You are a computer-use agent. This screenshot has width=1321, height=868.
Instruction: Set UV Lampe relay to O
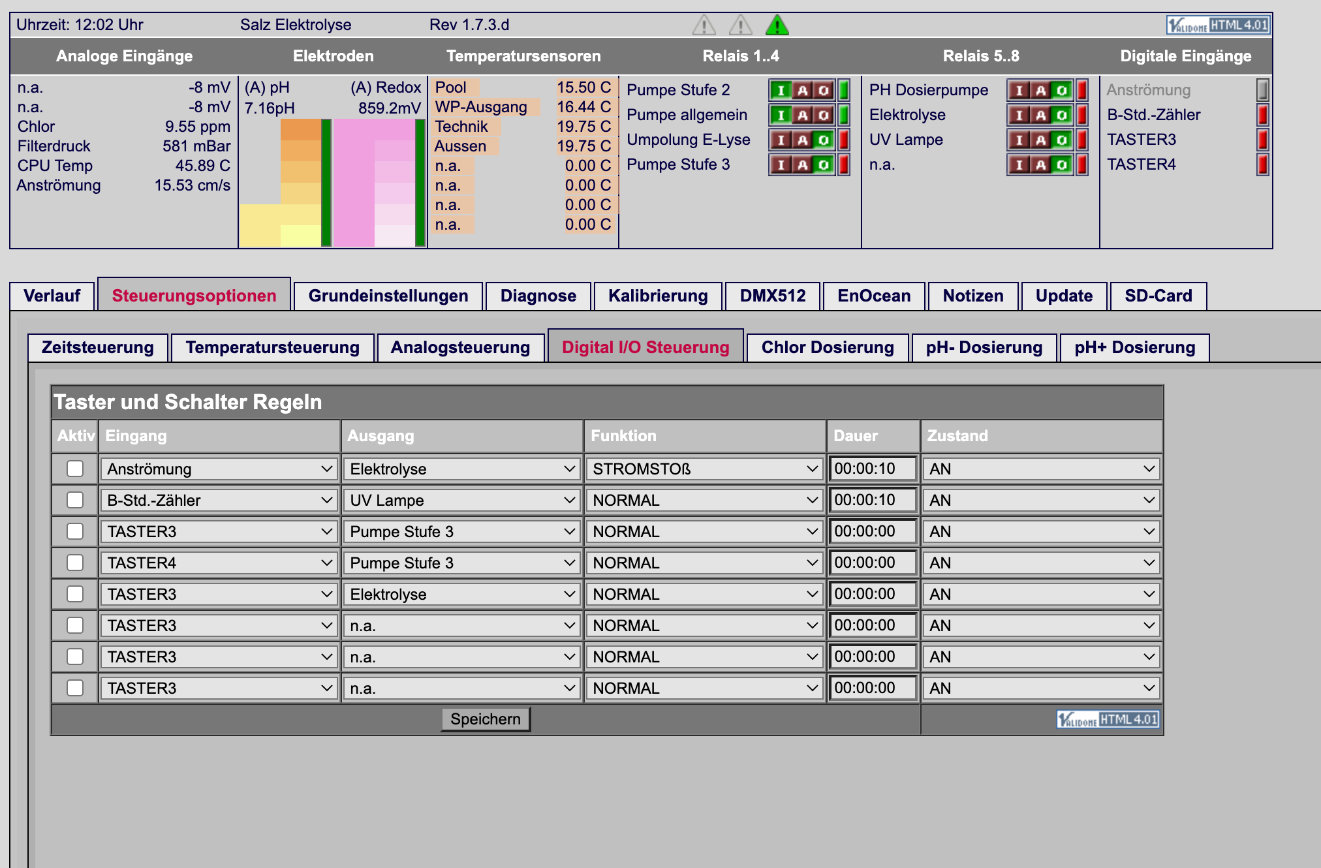tap(1062, 140)
